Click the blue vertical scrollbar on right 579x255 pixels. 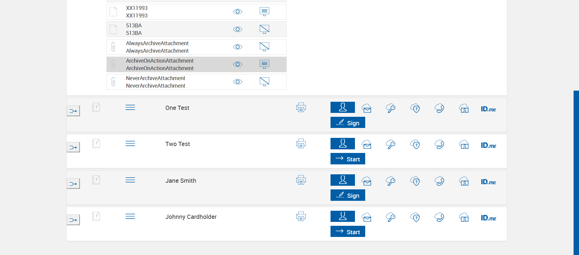pyautogui.click(x=576, y=172)
